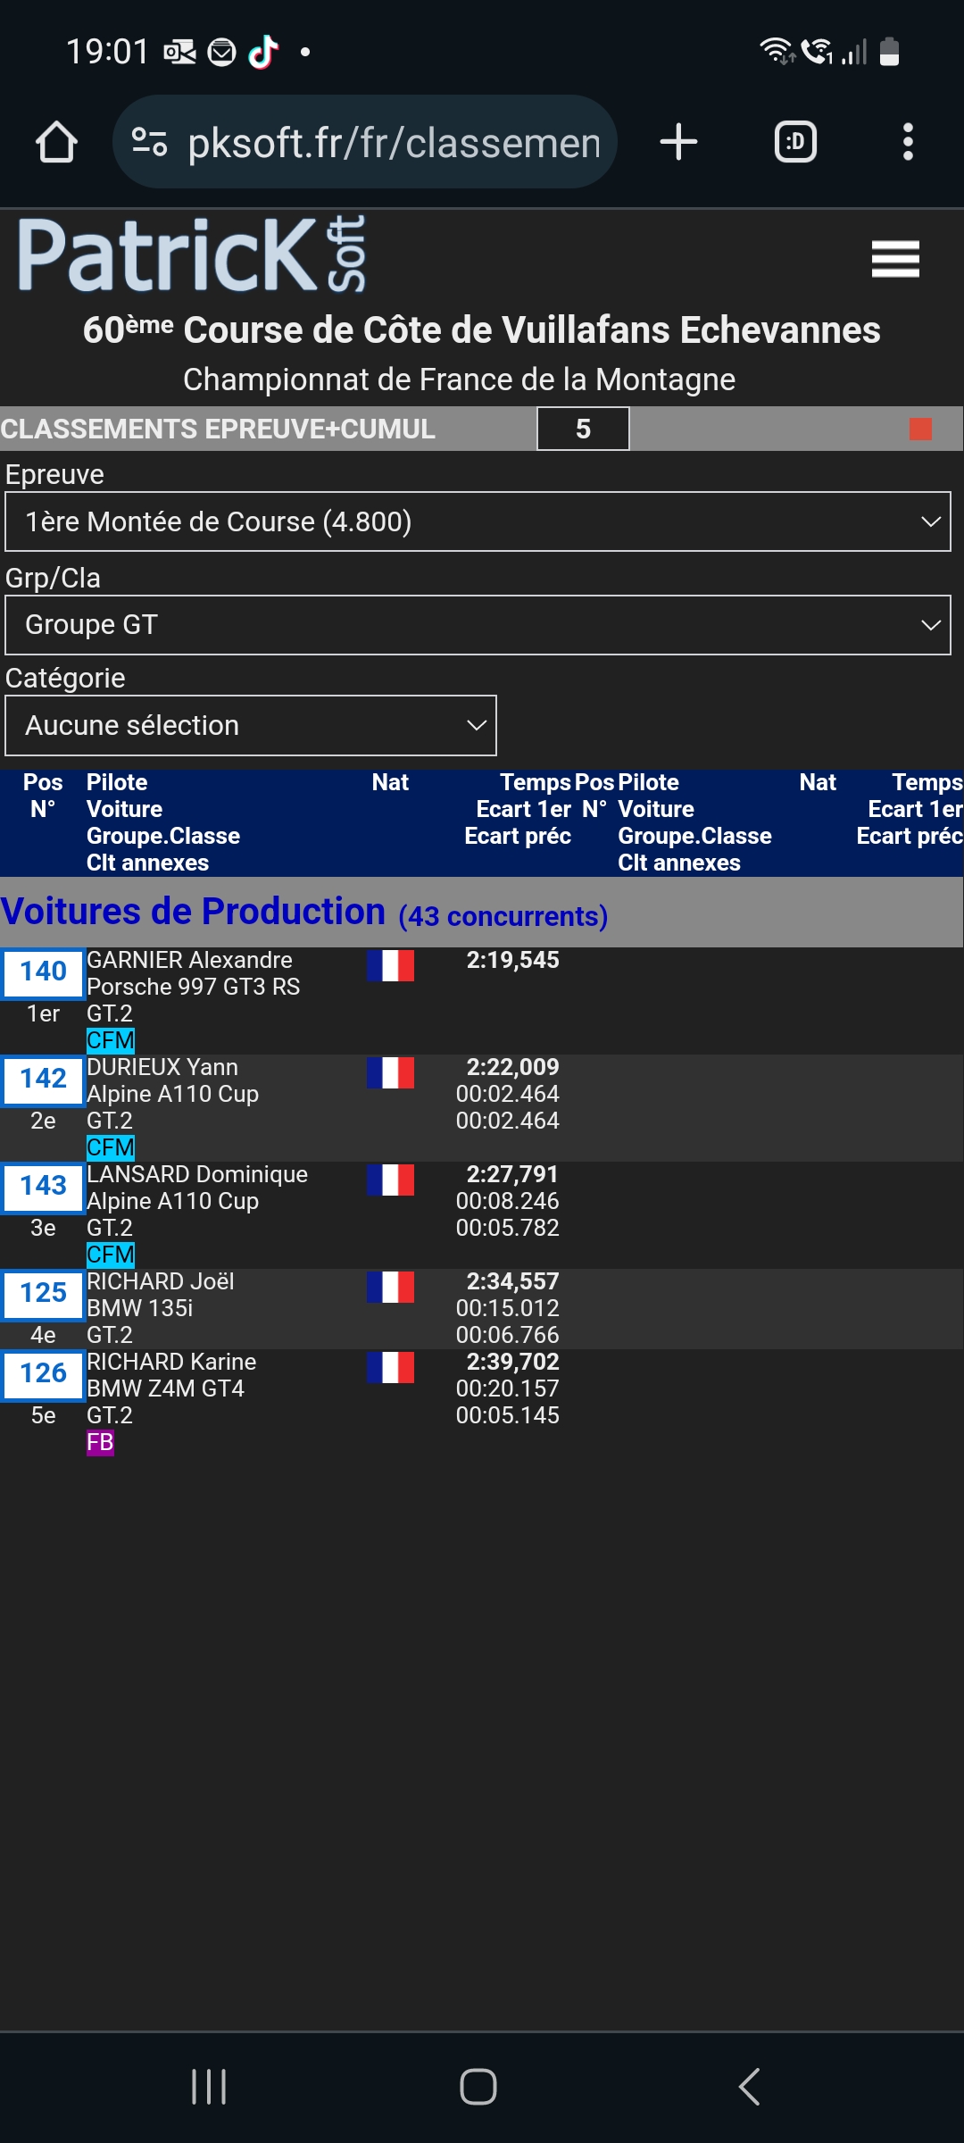
Task: Tap the URL address field pksoft.fr
Action: tap(393, 142)
